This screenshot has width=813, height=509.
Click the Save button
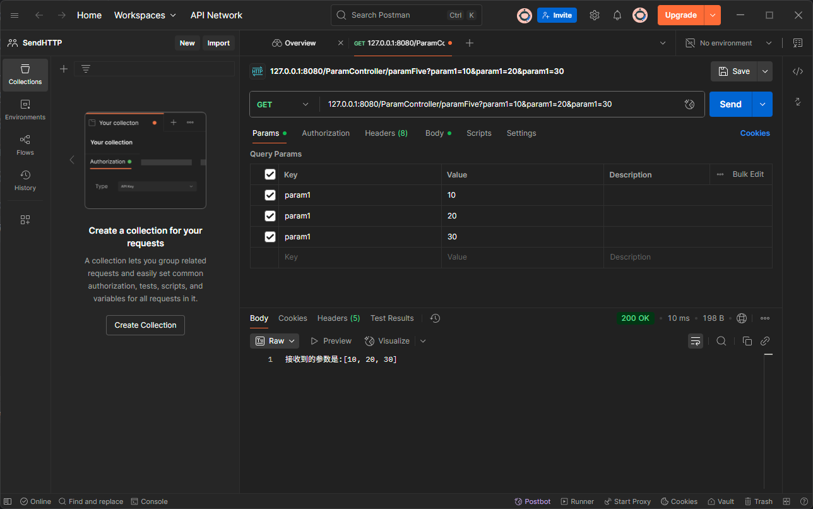(733, 71)
